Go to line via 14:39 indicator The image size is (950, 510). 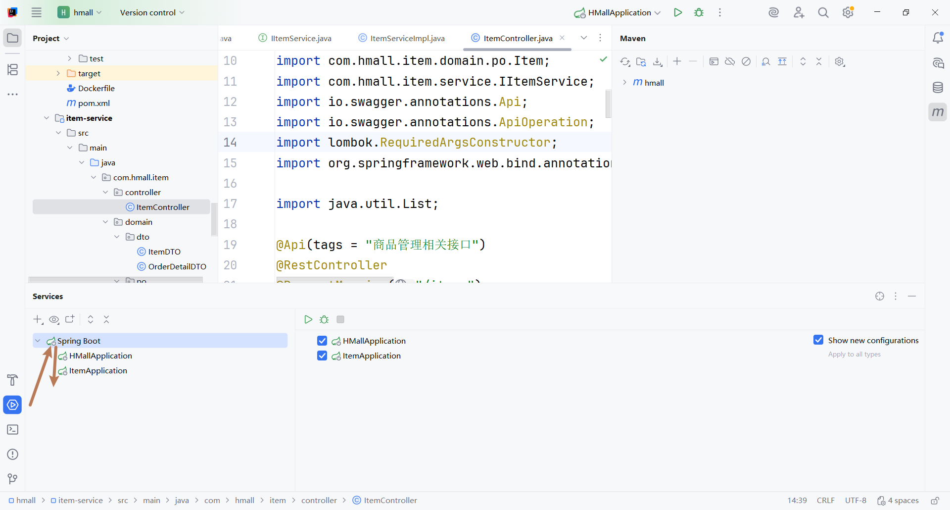click(x=797, y=501)
